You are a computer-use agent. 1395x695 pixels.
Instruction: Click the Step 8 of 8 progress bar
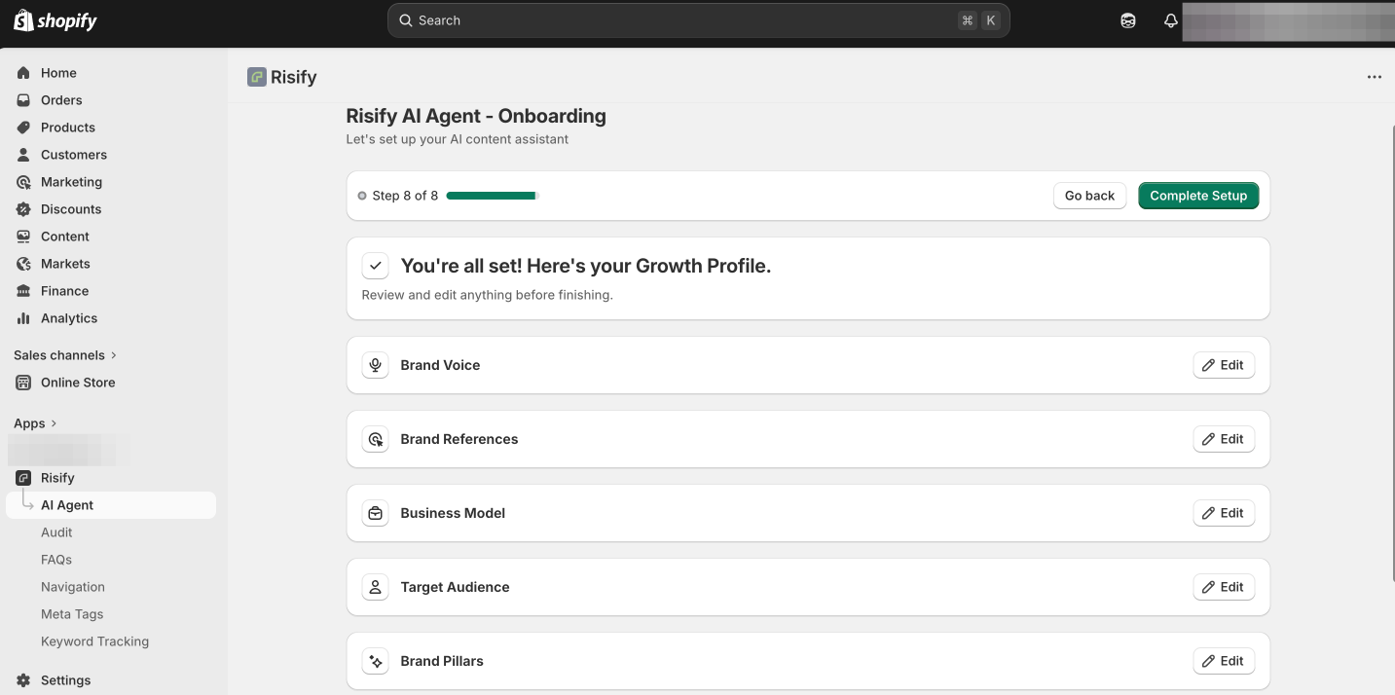click(x=492, y=196)
